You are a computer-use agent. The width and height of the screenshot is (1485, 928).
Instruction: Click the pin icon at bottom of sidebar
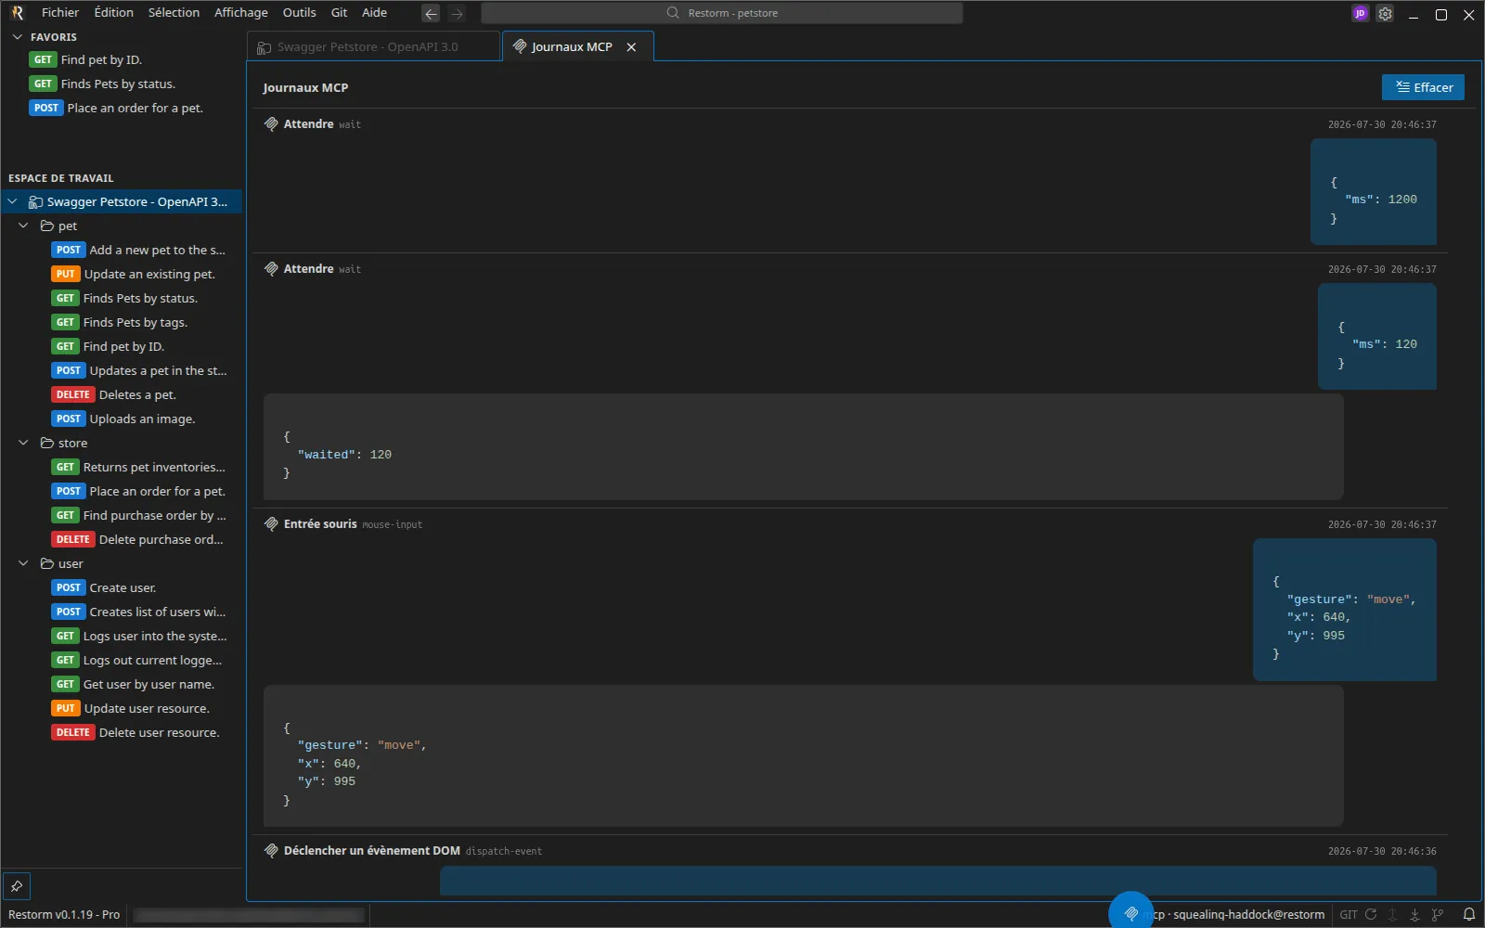click(x=17, y=886)
